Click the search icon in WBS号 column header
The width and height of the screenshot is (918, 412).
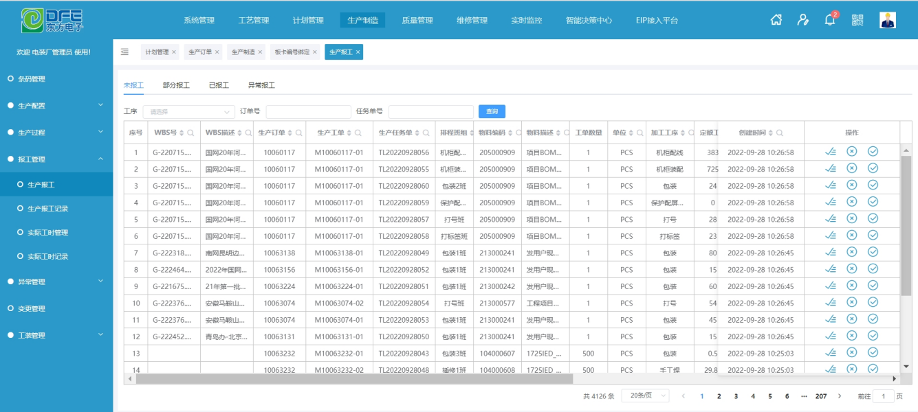191,133
